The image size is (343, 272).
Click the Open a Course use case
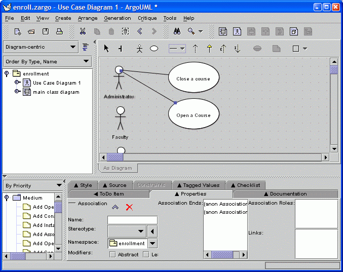tap(194, 113)
